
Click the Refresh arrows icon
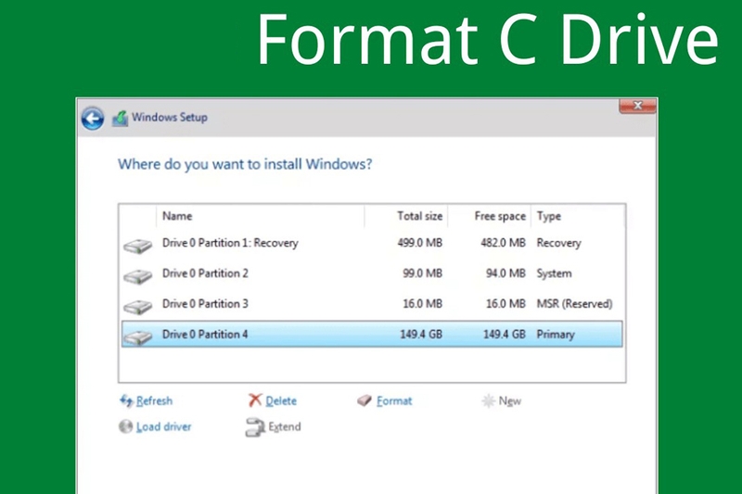(126, 401)
